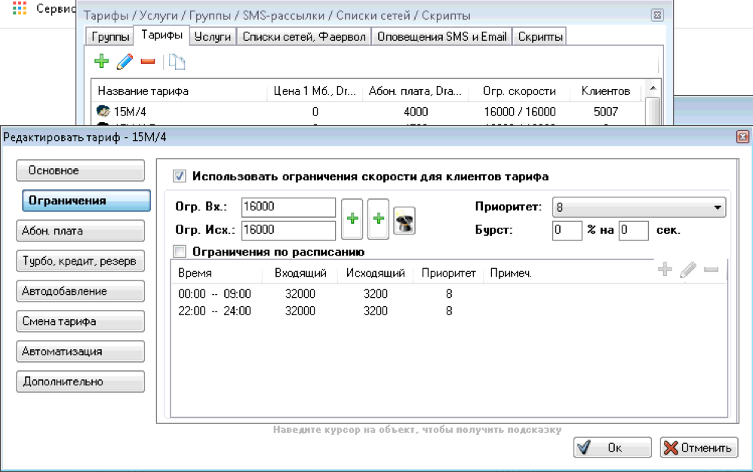Uncheck use speed limits for tariff clients
This screenshot has height=472, width=753.
[x=179, y=176]
